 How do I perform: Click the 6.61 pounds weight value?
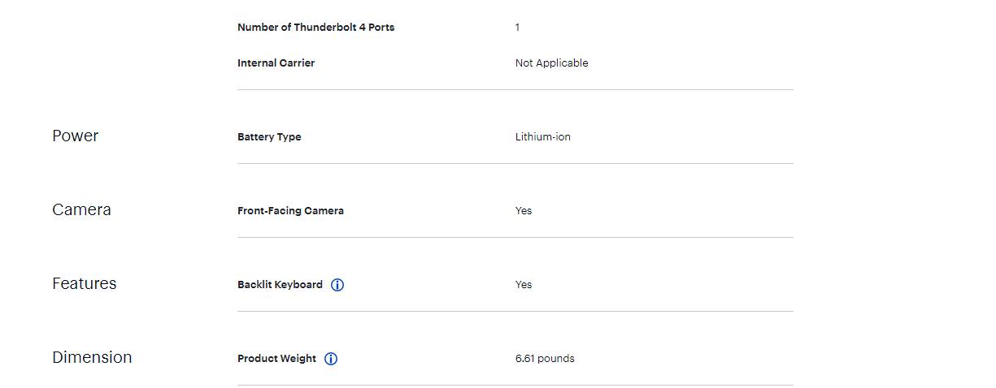click(545, 359)
